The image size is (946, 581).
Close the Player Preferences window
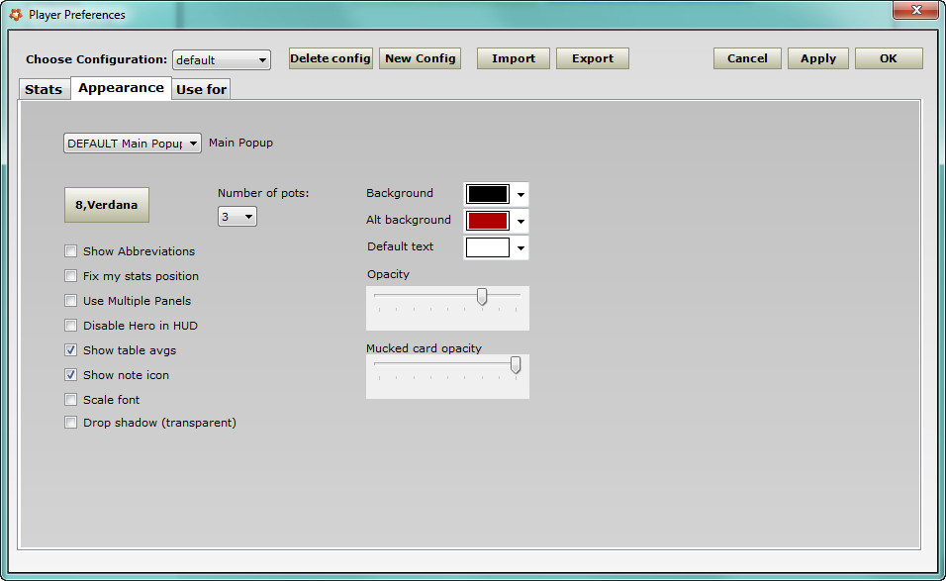point(914,12)
